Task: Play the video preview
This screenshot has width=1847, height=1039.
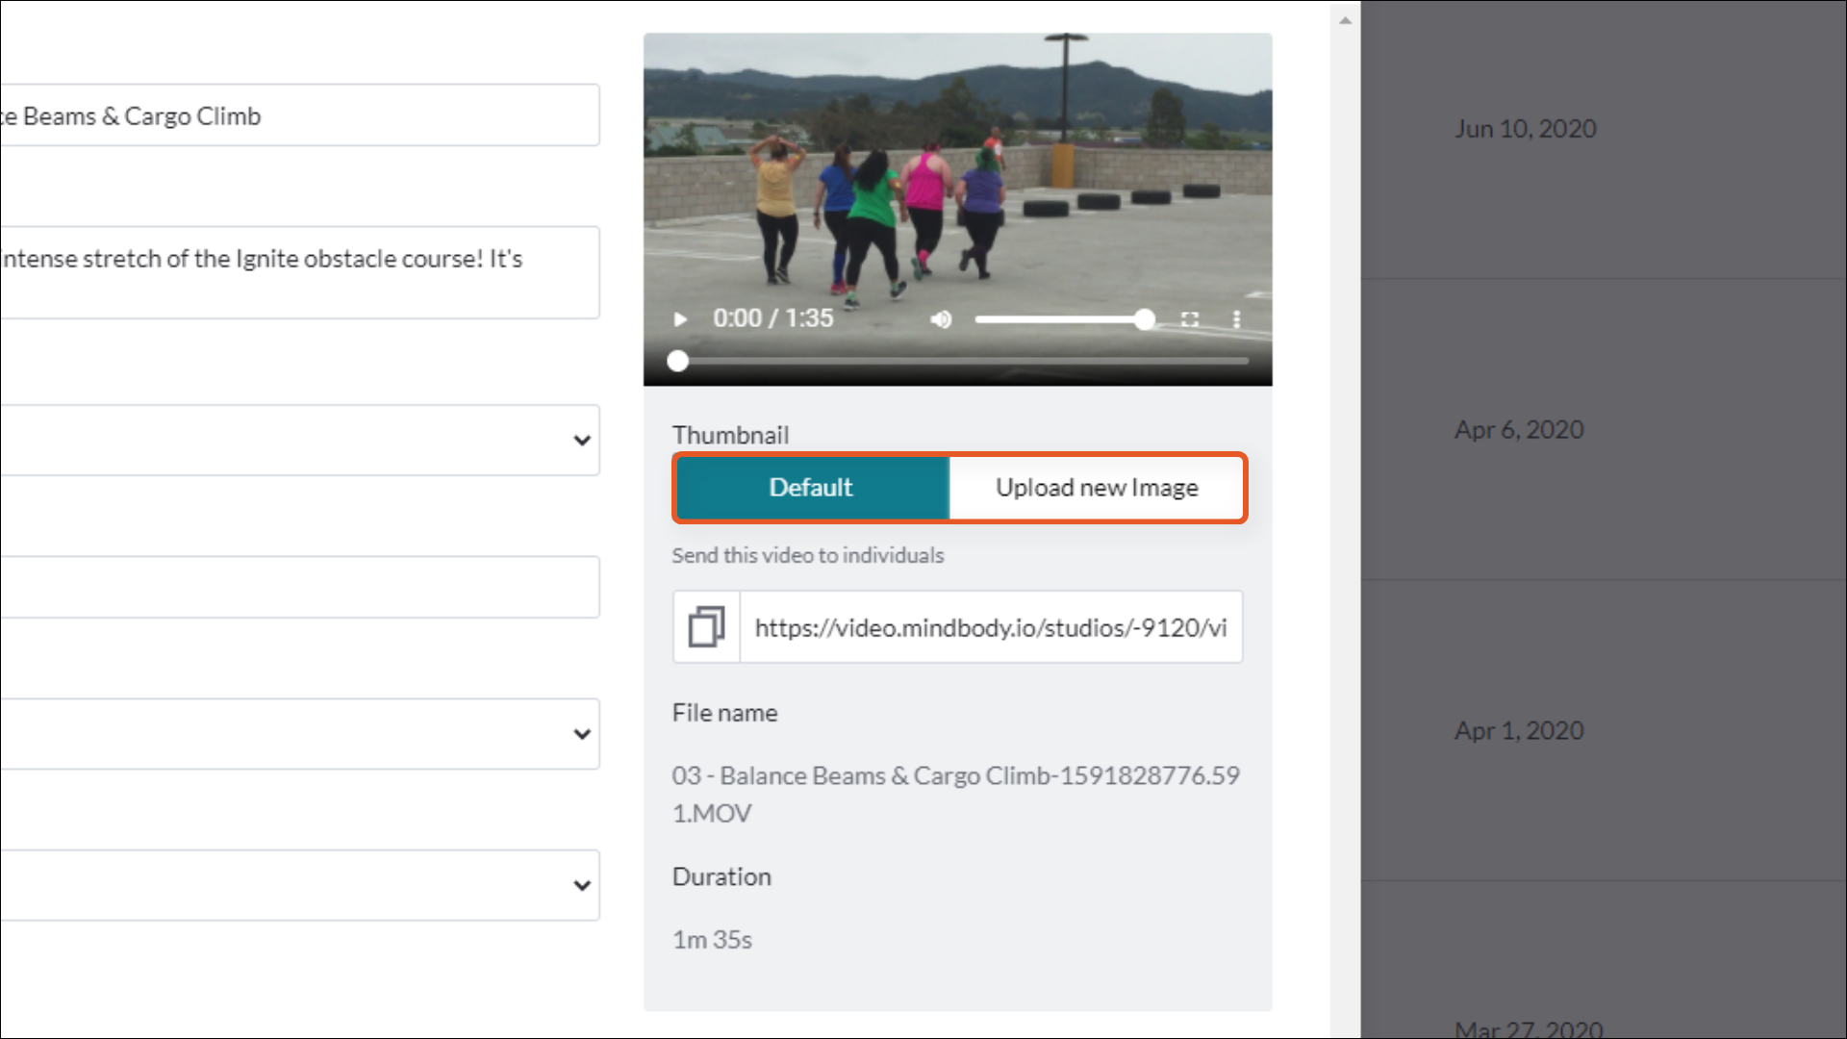Action: tap(680, 319)
